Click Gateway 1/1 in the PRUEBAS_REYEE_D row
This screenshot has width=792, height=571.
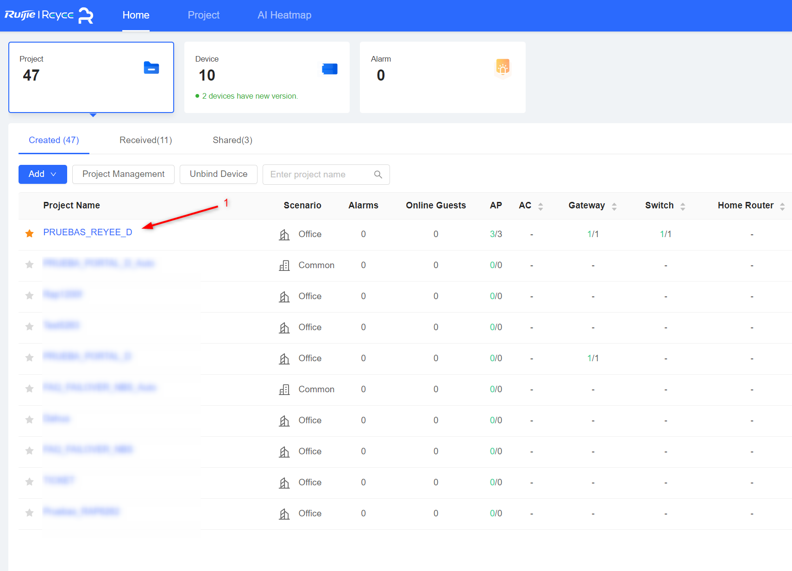click(x=593, y=234)
